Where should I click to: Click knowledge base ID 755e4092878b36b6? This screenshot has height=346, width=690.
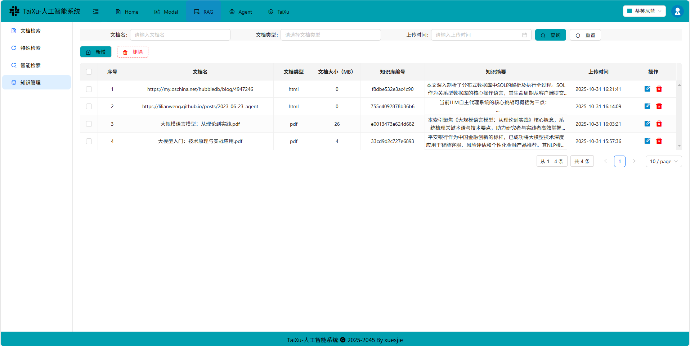(x=393, y=106)
